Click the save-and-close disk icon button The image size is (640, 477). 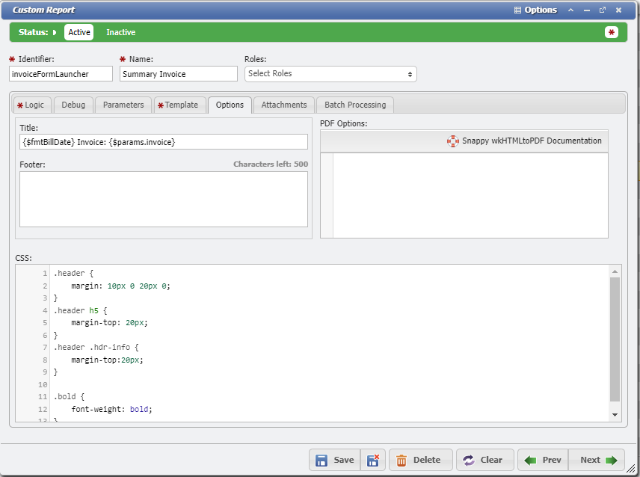(x=373, y=460)
